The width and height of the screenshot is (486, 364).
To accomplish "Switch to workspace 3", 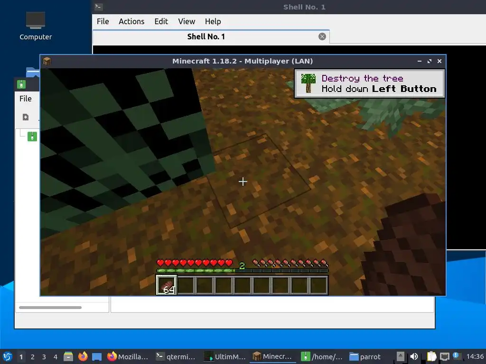I will click(44, 357).
